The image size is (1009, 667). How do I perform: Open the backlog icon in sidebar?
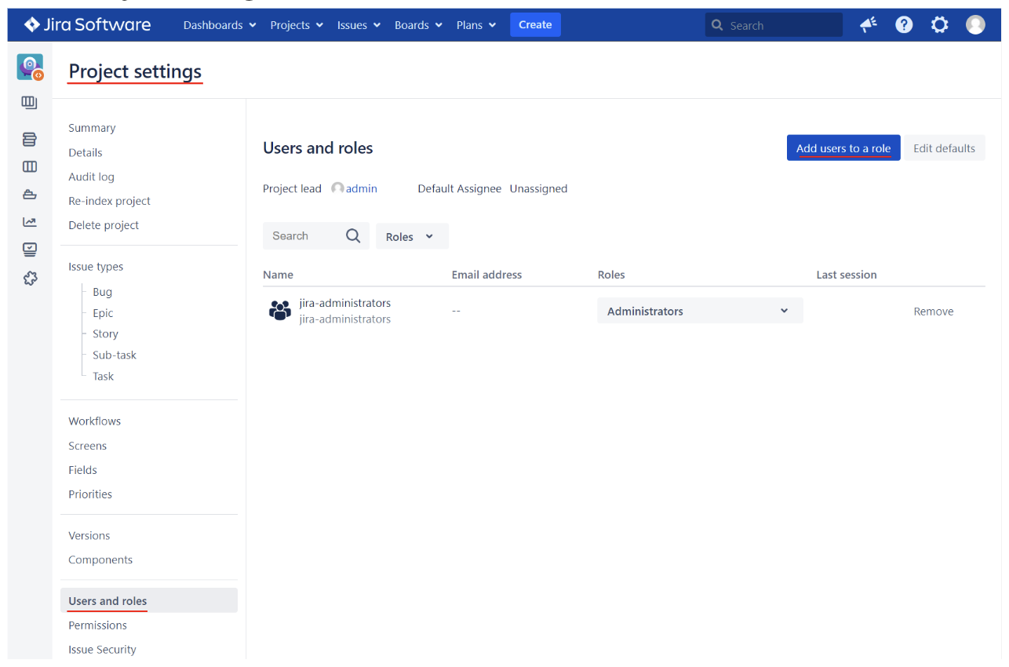30,140
